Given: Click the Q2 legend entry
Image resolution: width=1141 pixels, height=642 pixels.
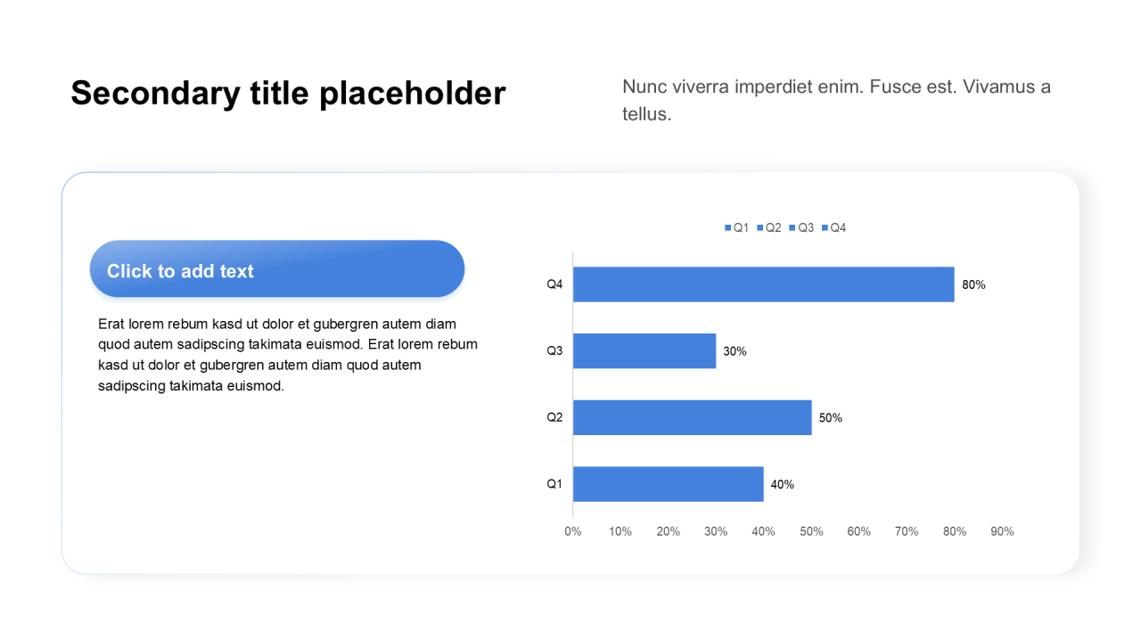Looking at the screenshot, I should coord(769,228).
